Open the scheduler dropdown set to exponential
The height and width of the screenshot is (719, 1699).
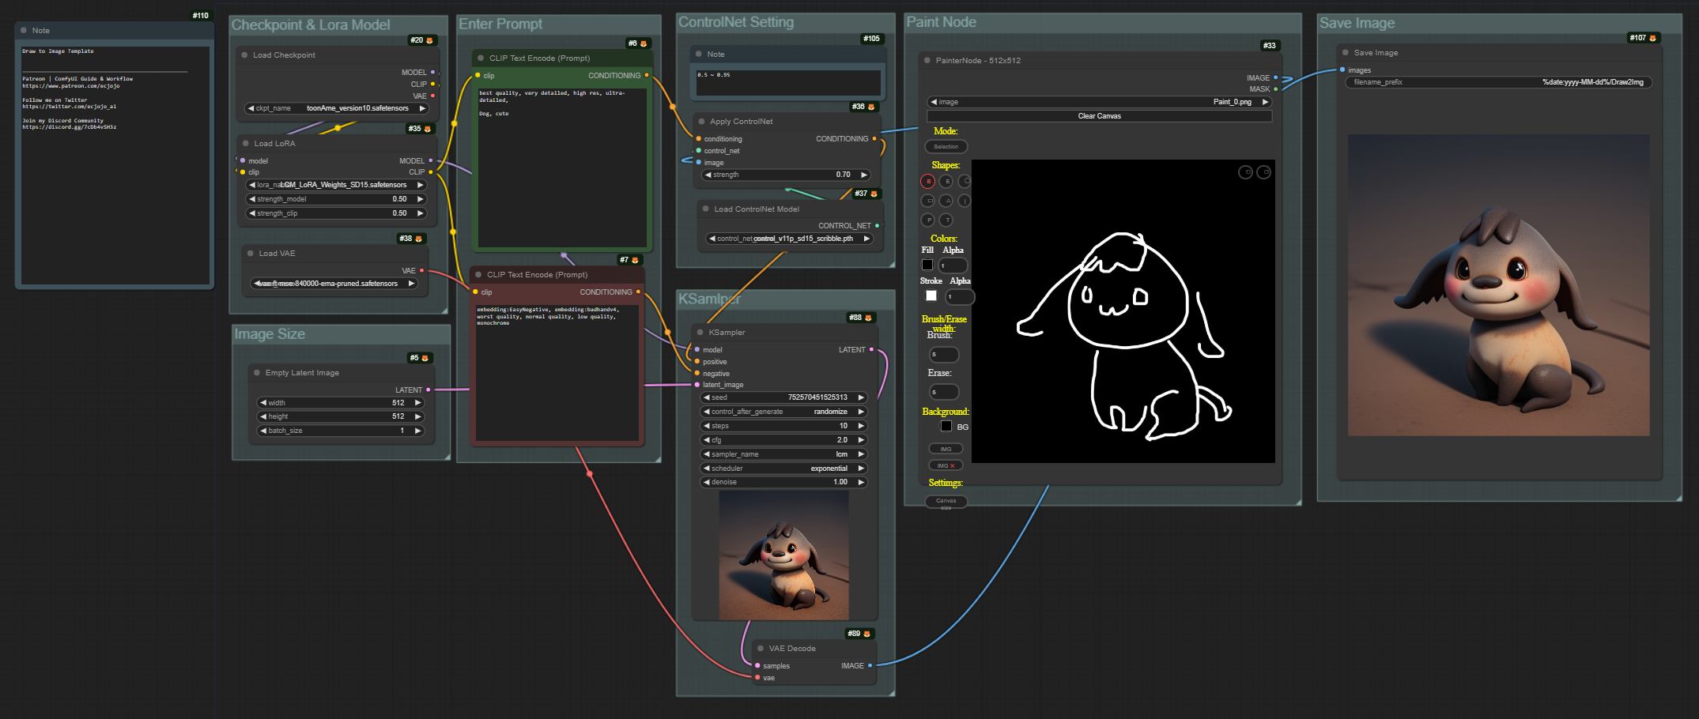[783, 469]
